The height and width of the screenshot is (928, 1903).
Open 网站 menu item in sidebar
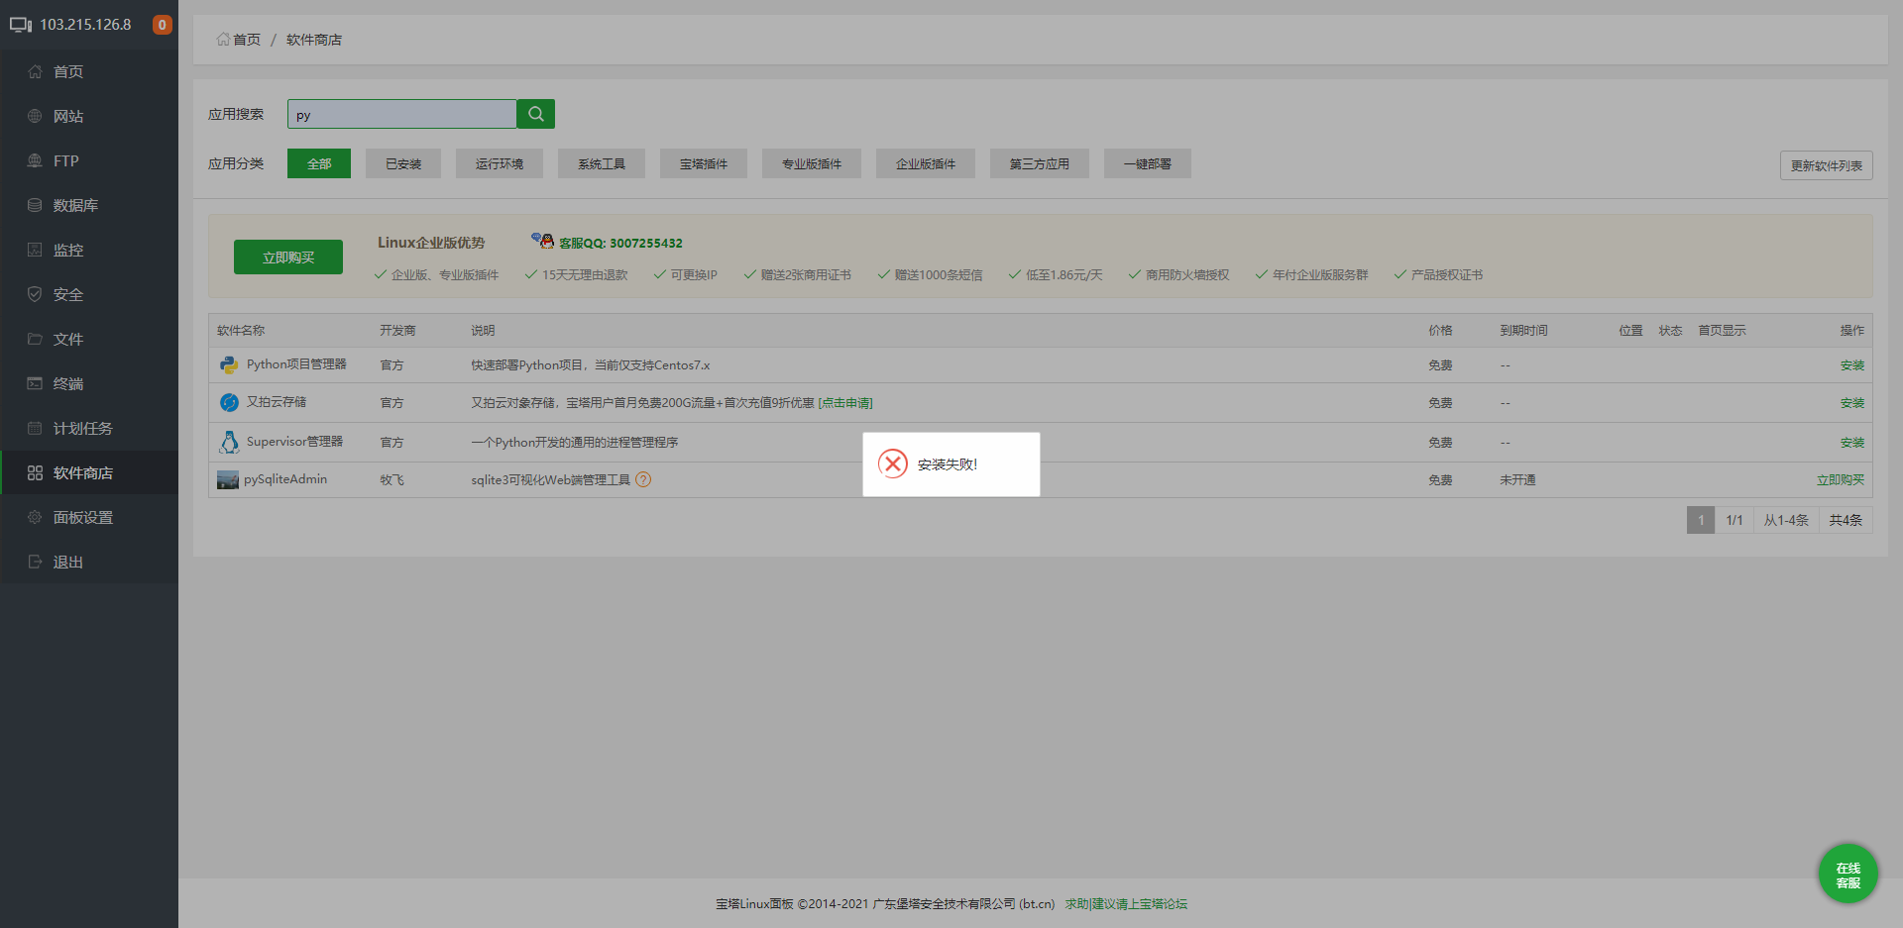[x=89, y=116]
